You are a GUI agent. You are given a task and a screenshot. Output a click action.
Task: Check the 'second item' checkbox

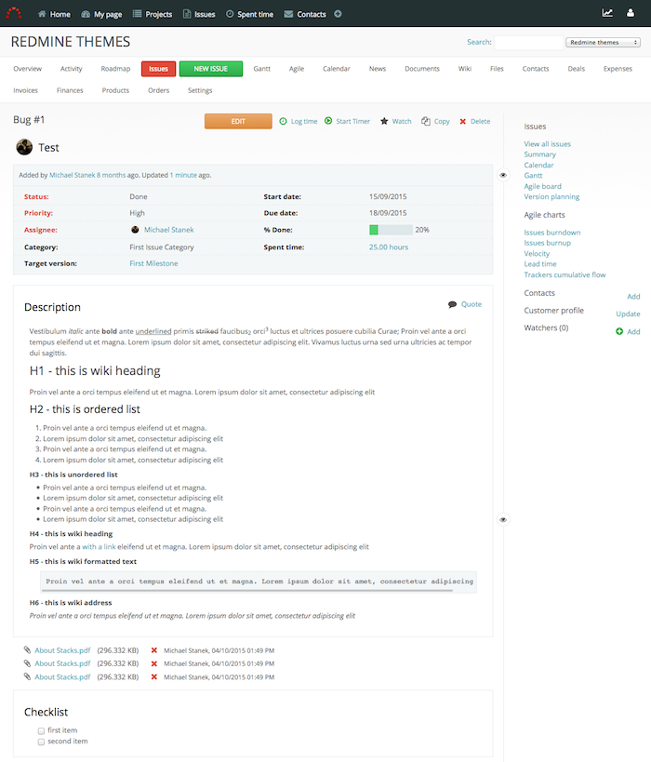click(x=41, y=742)
